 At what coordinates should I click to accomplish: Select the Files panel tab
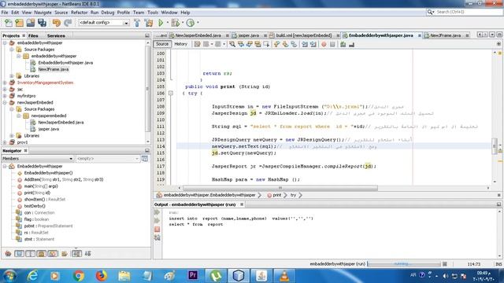coord(33,35)
